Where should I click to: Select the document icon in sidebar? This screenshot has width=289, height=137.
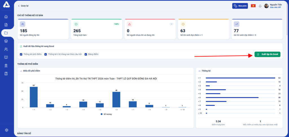(6, 25)
